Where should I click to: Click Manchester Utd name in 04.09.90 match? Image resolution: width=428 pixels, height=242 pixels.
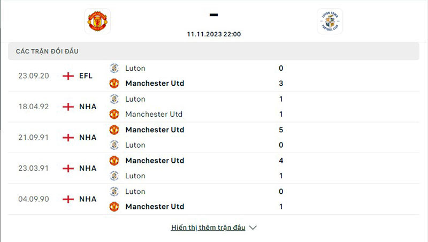point(155,207)
